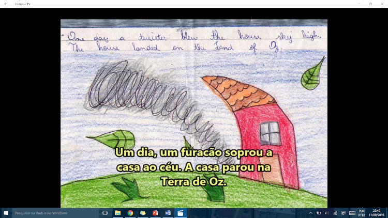
Task: Open the photos app next to Chrome
Action: 143,213
